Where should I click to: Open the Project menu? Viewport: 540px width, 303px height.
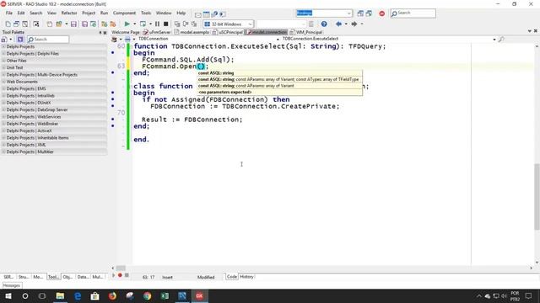[x=89, y=13]
